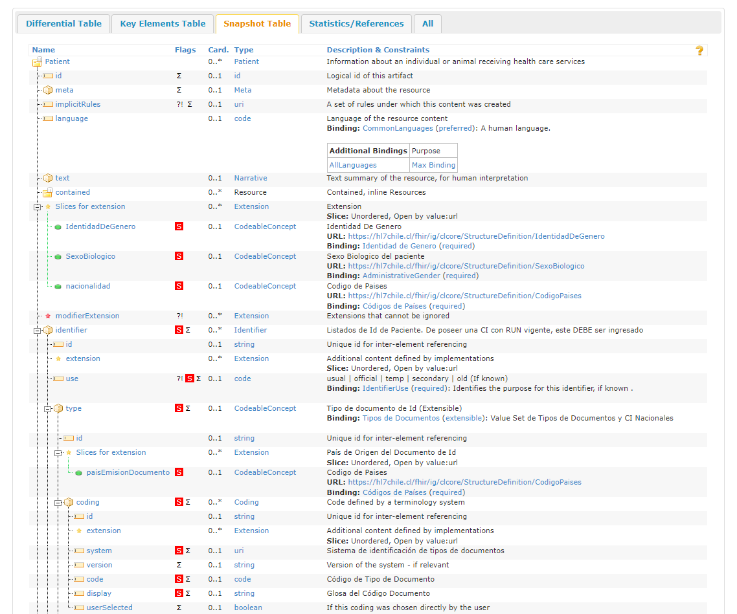The height and width of the screenshot is (614, 737).
Task: Collapse the type element under identifier
Action: [47, 409]
